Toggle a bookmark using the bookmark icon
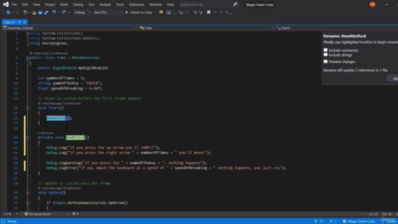The width and height of the screenshot is (398, 224). click(208, 12)
